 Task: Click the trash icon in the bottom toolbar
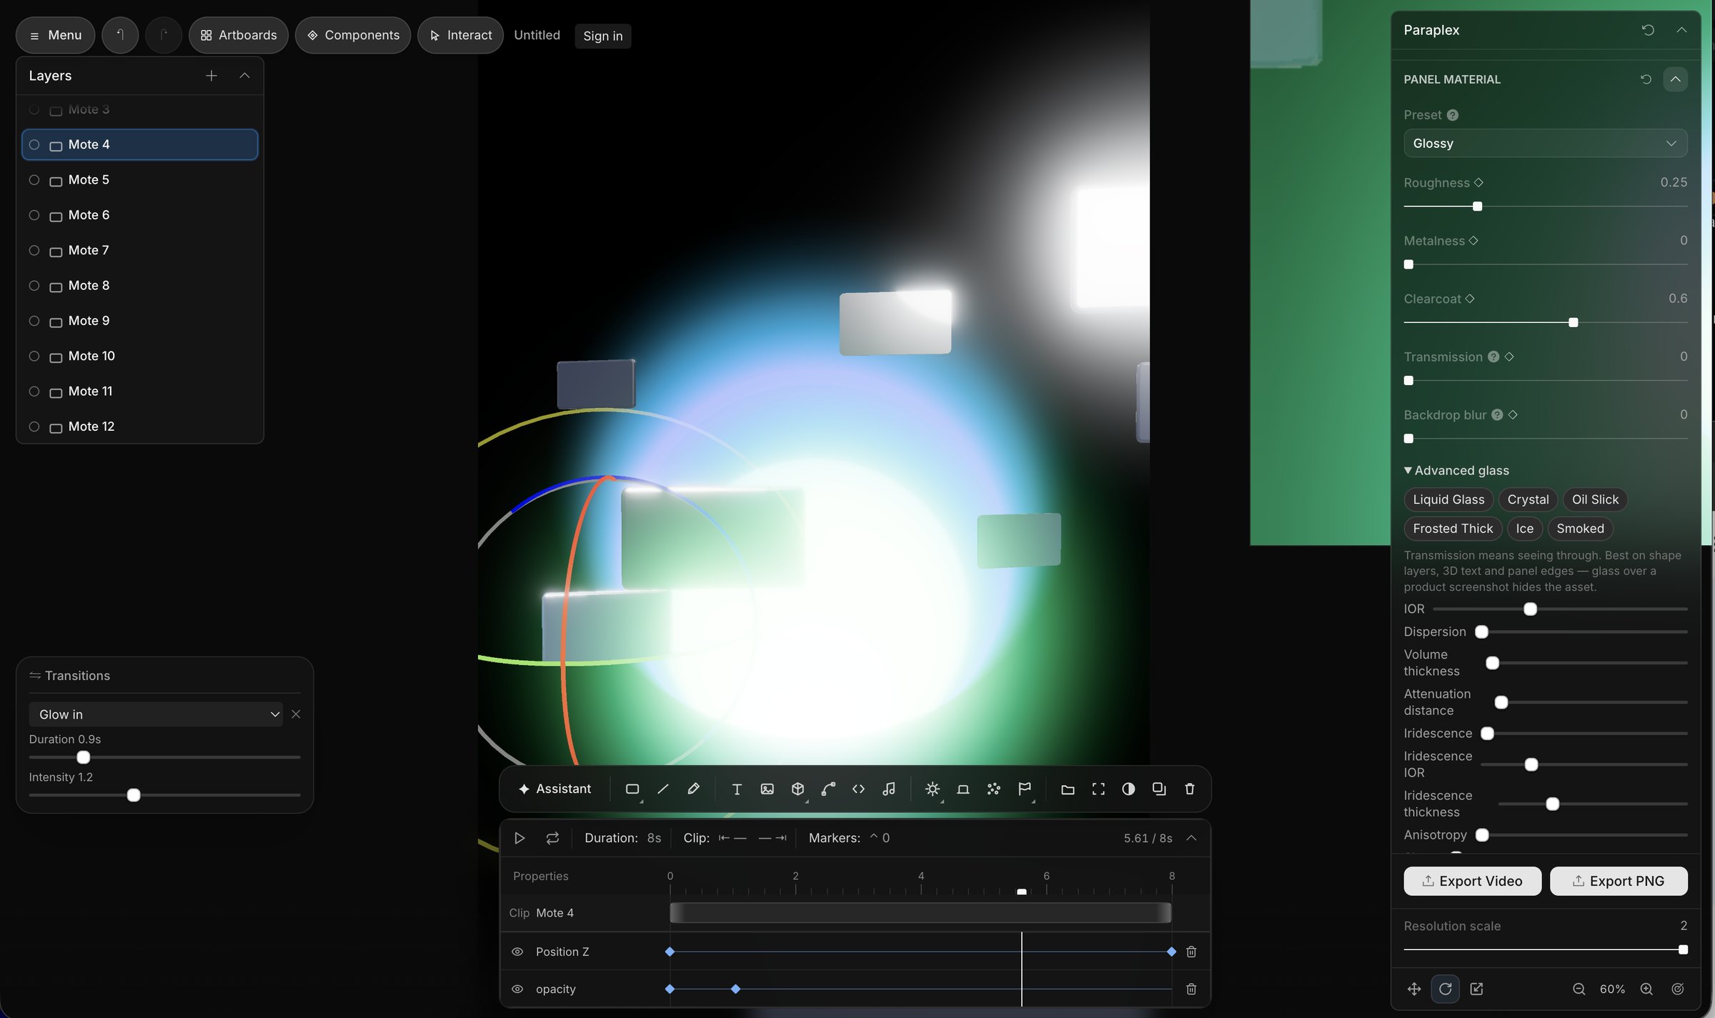1190,789
